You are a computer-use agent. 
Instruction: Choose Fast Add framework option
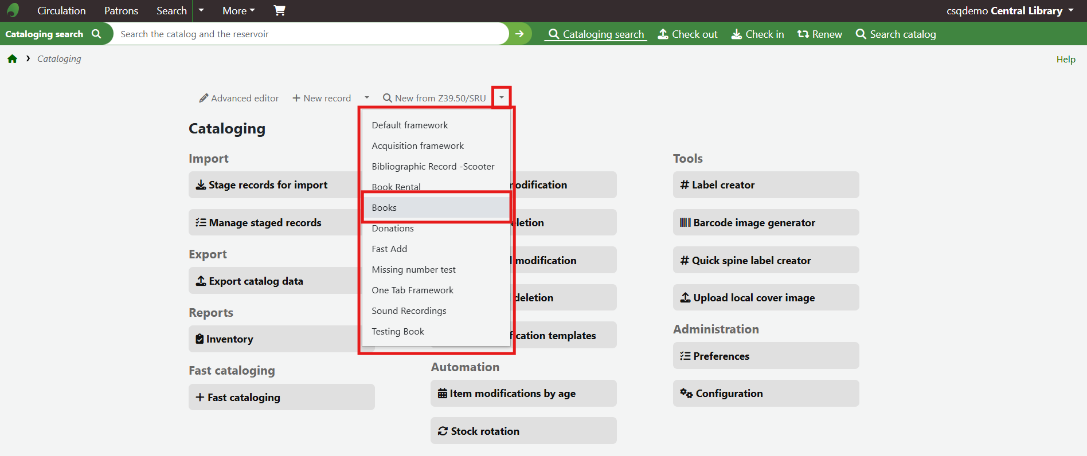pos(389,249)
